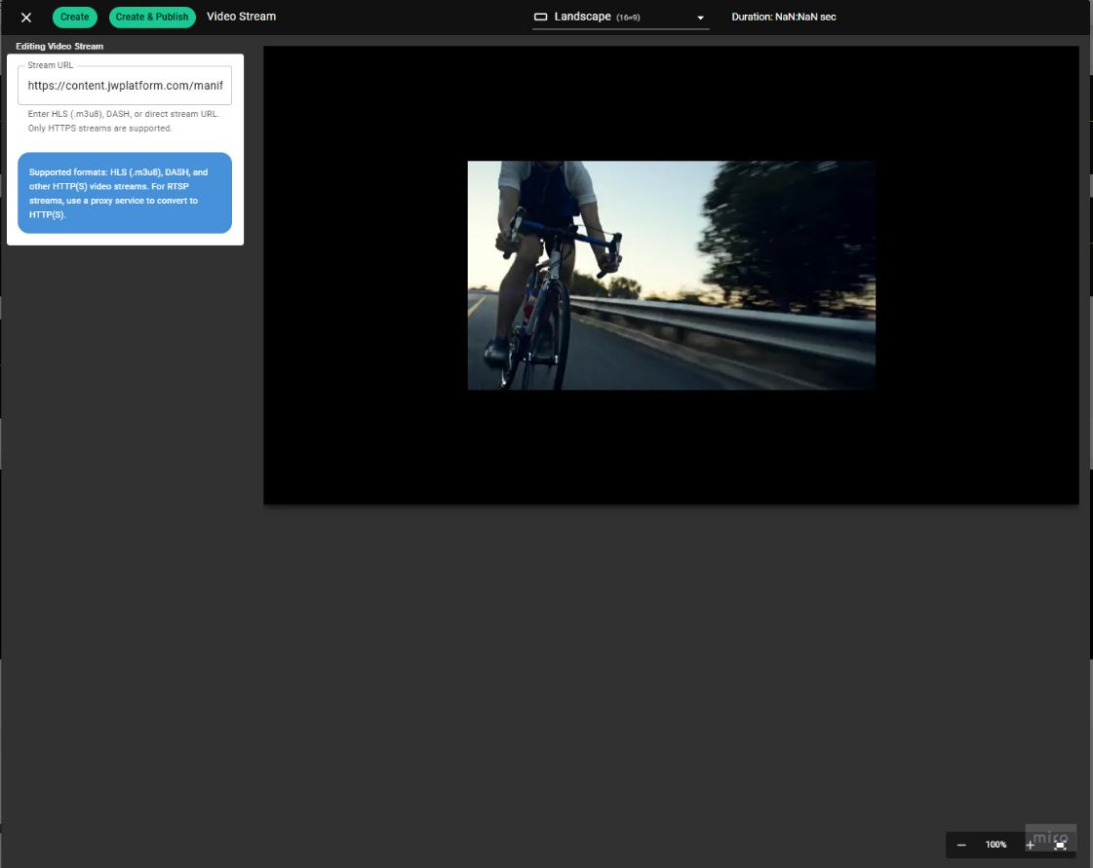Click the Miro watermark logo
1093x868 pixels.
coord(1051,836)
